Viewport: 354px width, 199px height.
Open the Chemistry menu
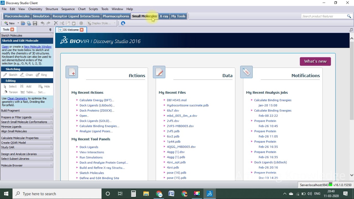pyautogui.click(x=35, y=9)
